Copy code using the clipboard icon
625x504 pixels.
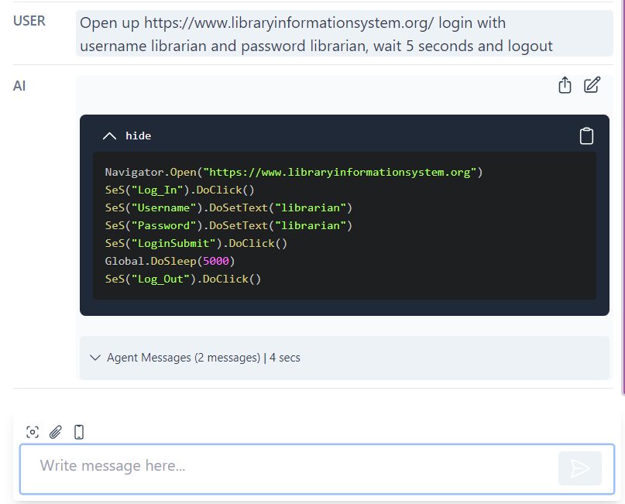pos(586,136)
